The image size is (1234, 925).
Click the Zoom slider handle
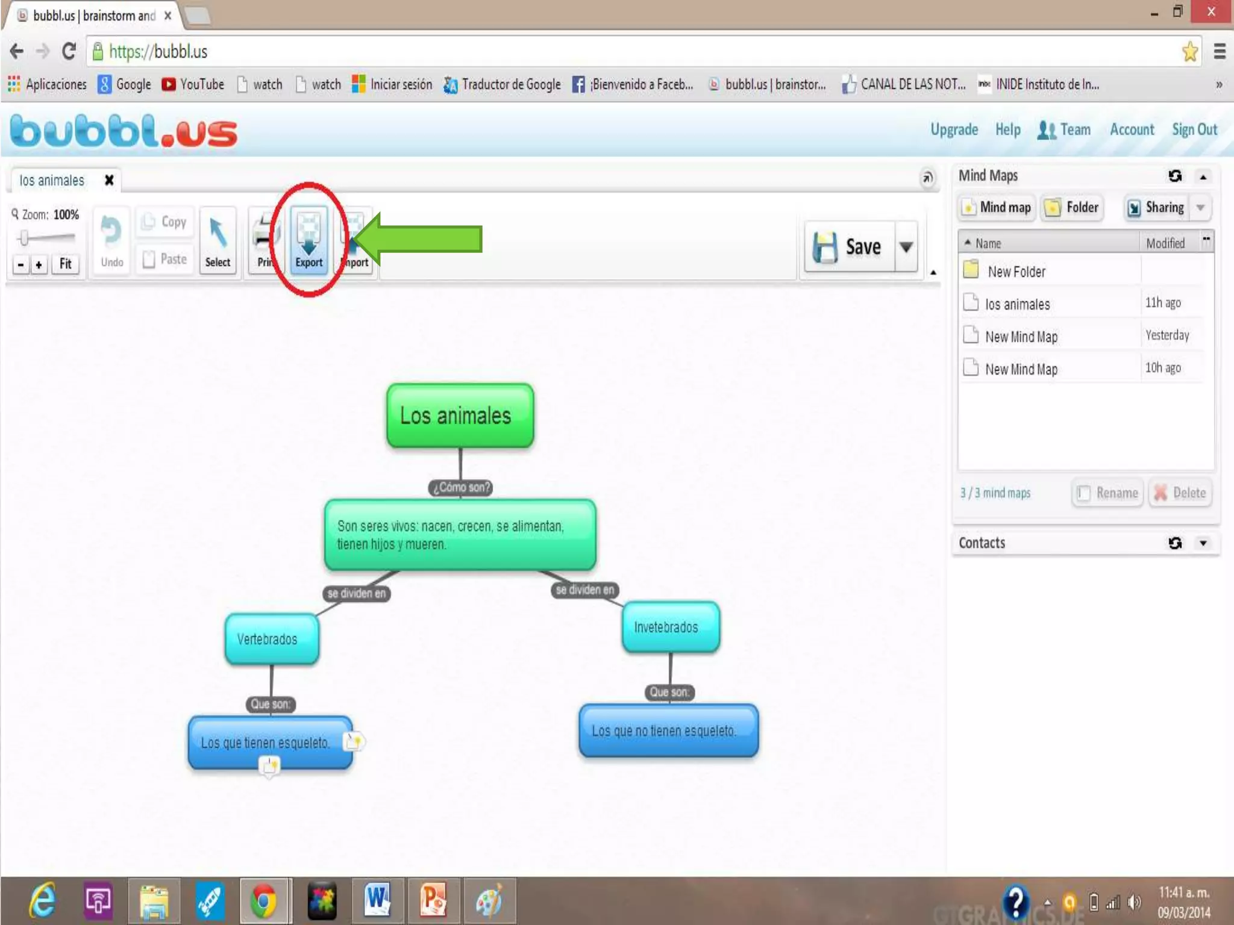tap(23, 238)
